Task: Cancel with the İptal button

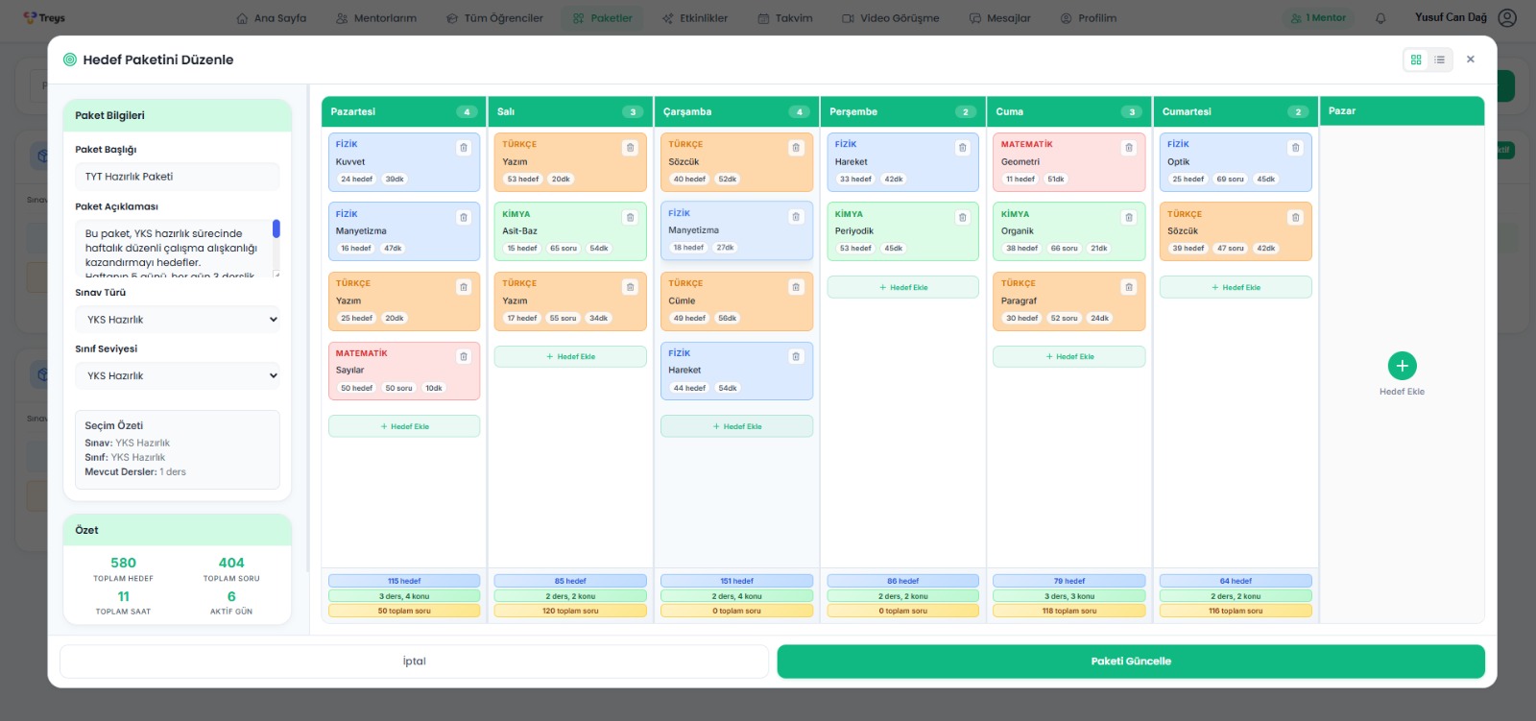Action: click(414, 661)
